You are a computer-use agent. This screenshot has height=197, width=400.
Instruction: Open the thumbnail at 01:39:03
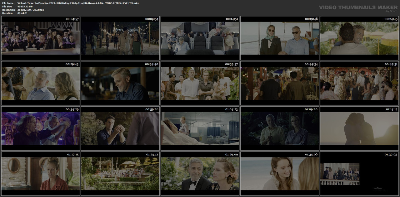359,174
